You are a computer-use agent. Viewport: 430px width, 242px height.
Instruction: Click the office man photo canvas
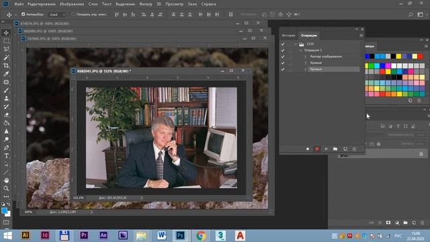(161, 138)
